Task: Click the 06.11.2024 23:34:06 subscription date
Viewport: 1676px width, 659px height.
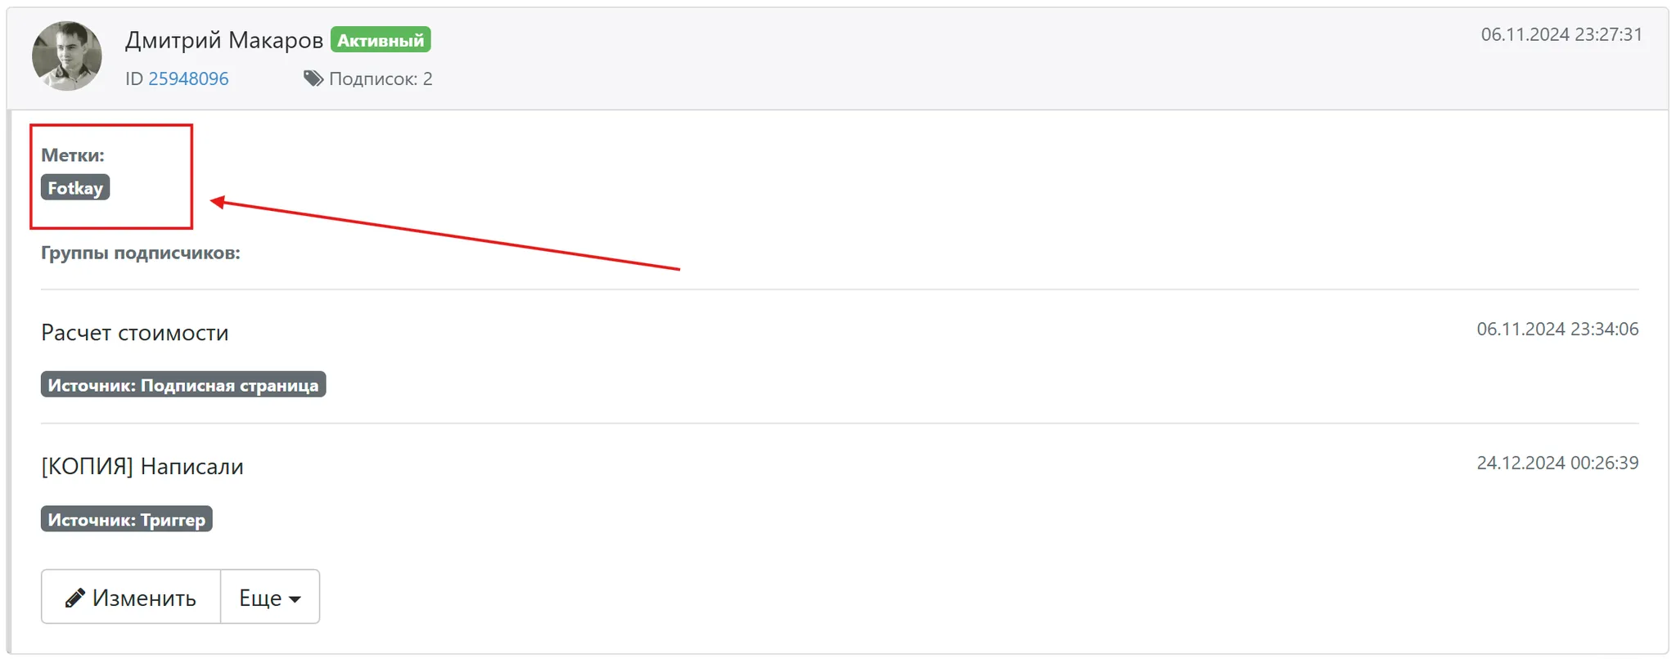Action: pyautogui.click(x=1557, y=329)
